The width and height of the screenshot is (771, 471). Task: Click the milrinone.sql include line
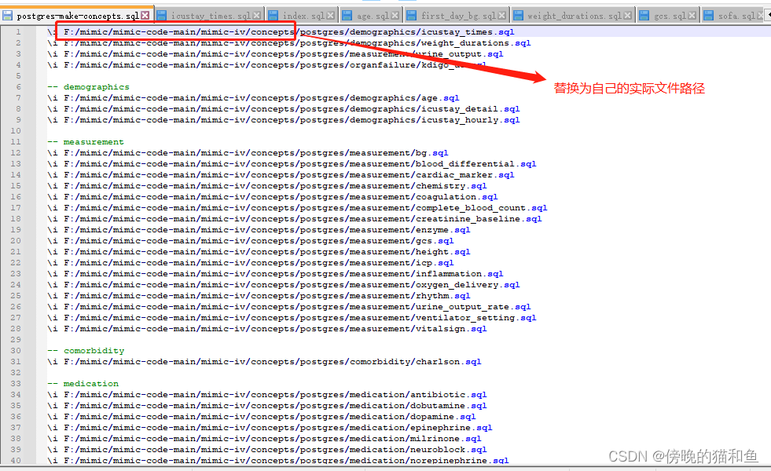click(264, 439)
